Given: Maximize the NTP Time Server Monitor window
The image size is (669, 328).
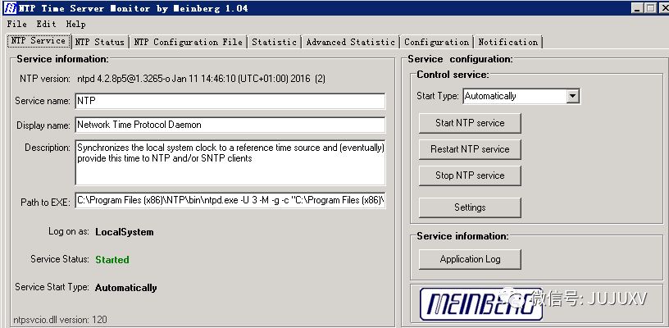Looking at the screenshot, I should pyautogui.click(x=650, y=8).
